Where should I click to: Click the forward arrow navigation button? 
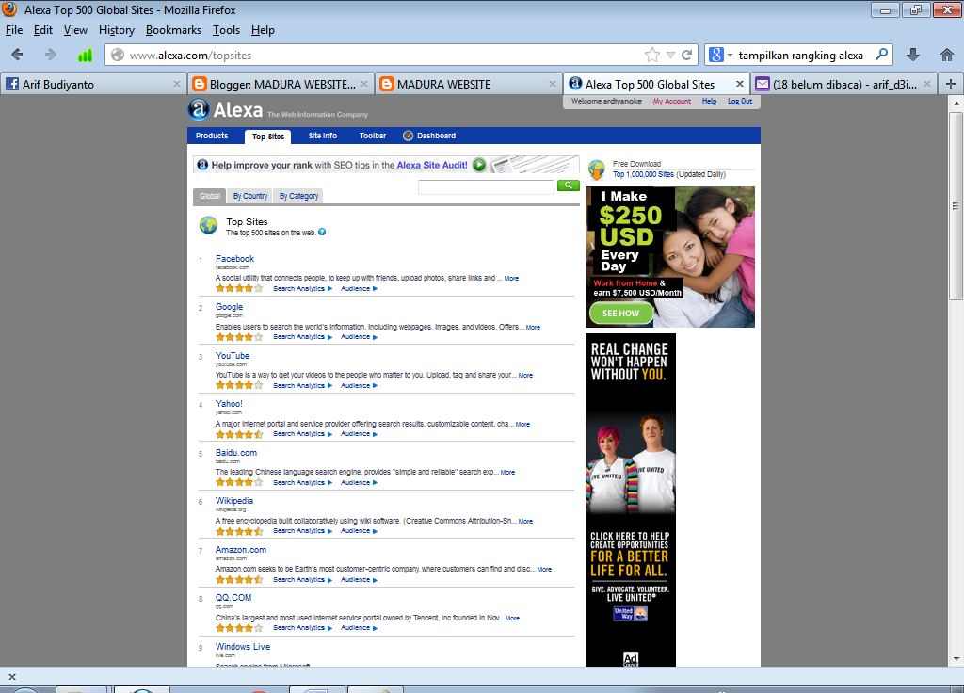click(51, 55)
